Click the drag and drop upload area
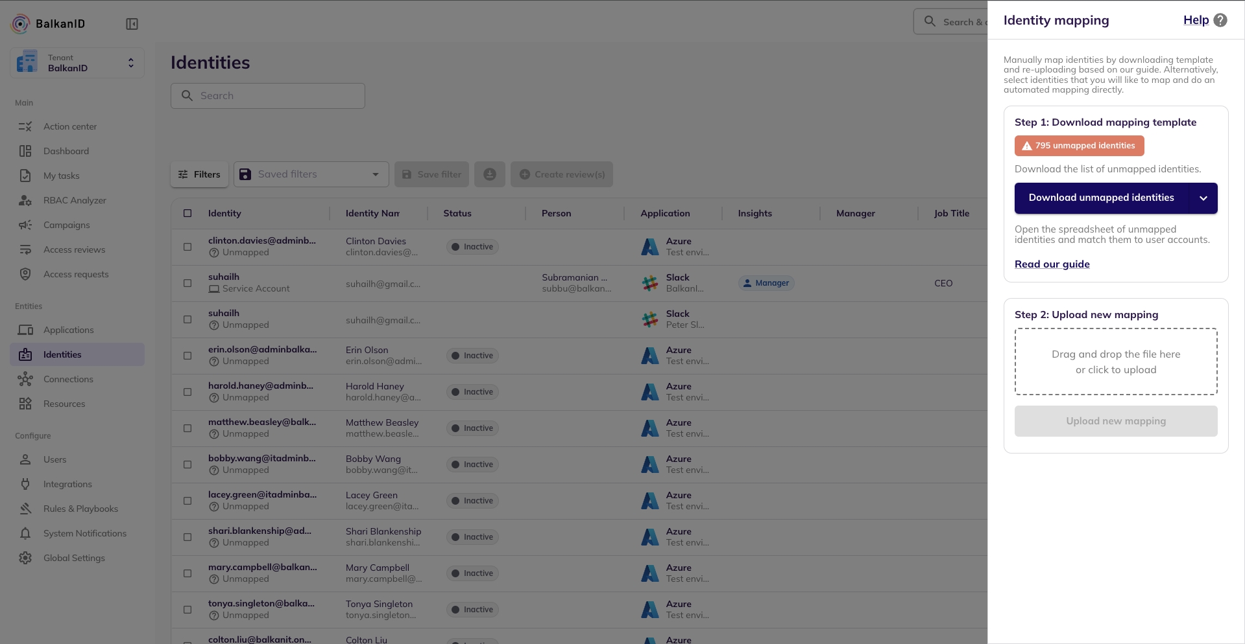1245x644 pixels. pyautogui.click(x=1115, y=362)
